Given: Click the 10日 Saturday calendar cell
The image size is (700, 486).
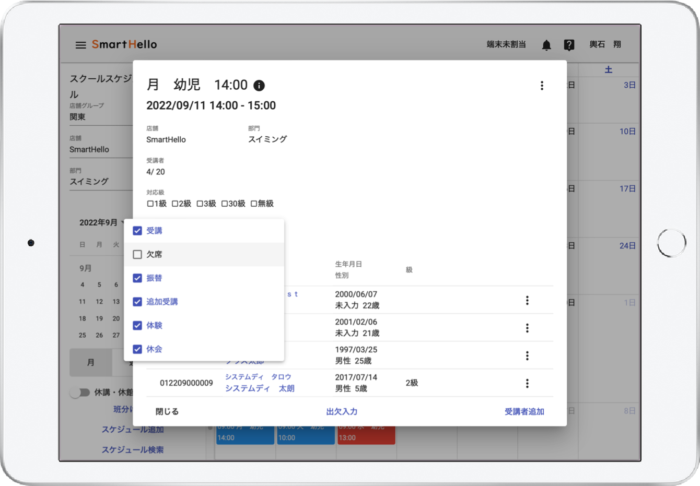Looking at the screenshot, I should click(x=609, y=152).
